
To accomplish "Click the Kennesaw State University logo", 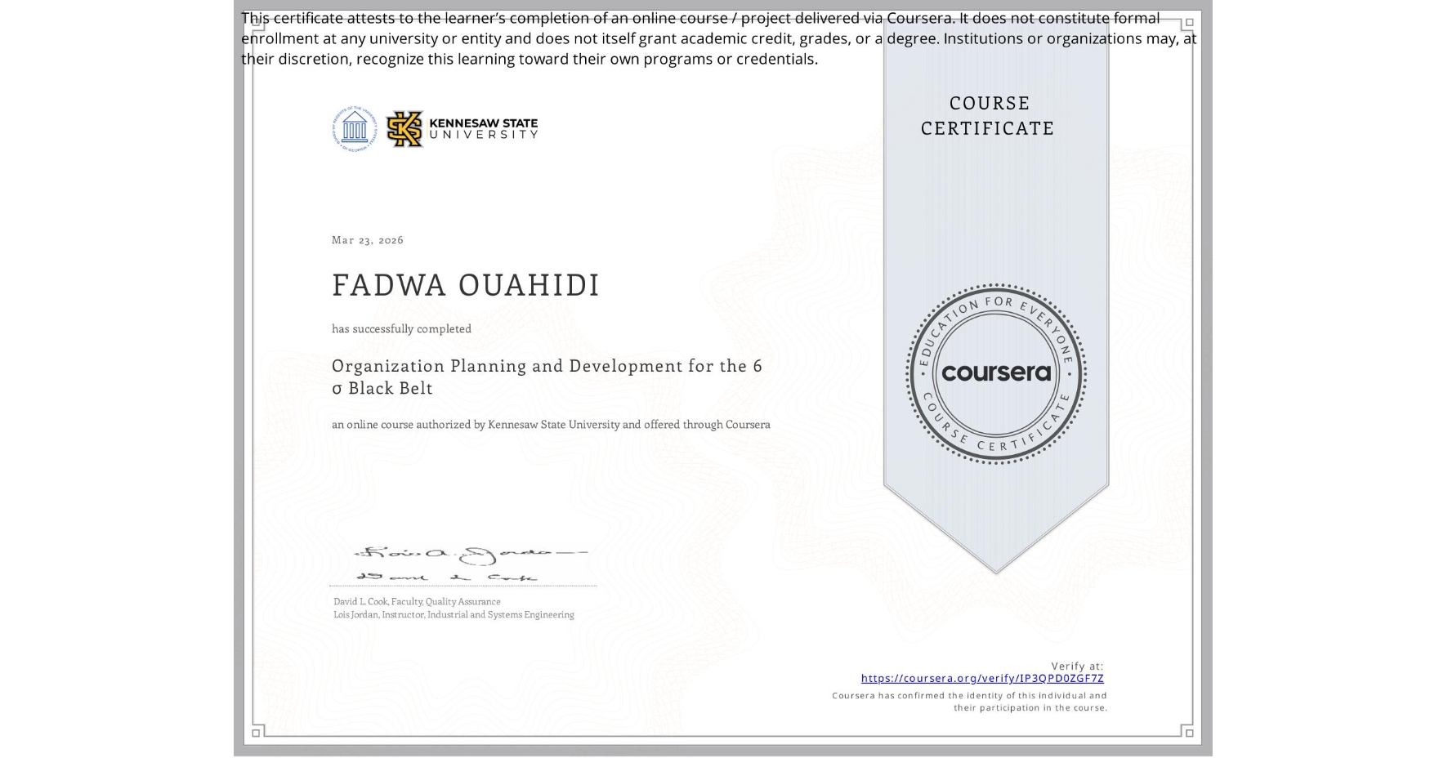I will coord(463,128).
